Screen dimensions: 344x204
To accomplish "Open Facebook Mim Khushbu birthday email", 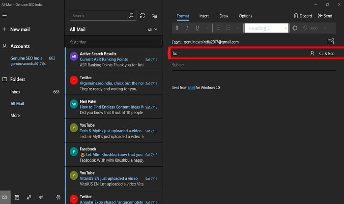I will [x=114, y=154].
